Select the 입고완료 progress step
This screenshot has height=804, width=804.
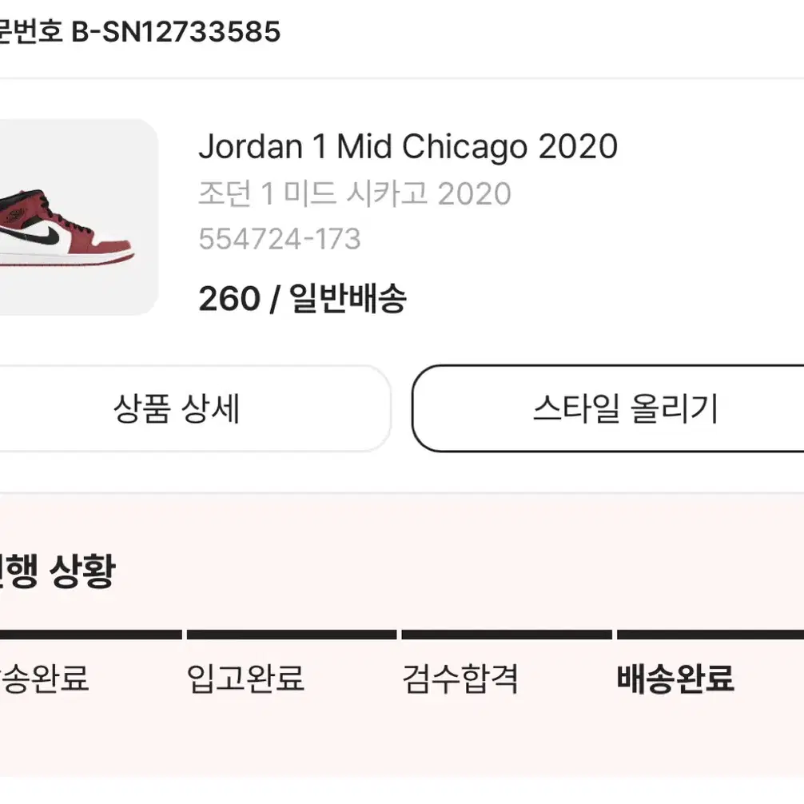pos(245,679)
